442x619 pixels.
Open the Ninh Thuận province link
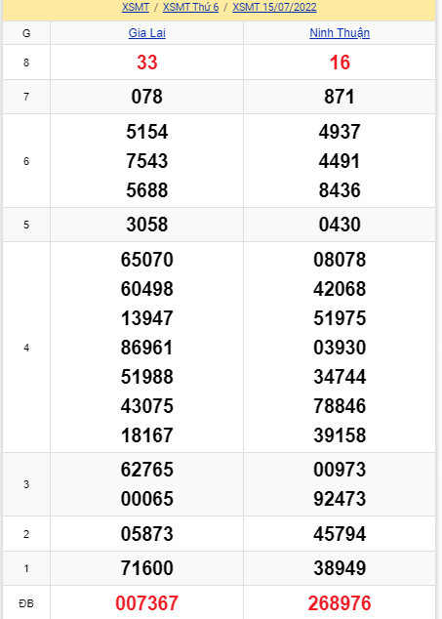pos(340,33)
